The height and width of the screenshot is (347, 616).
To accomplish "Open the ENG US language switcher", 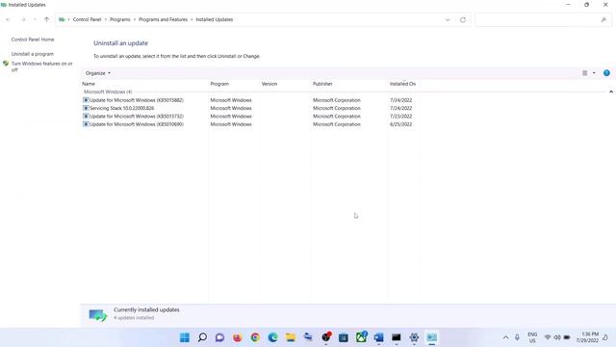I will pos(532,337).
